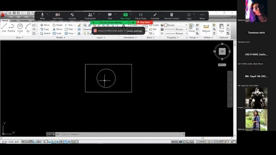Click New Share in Zoom toolbar
Viewport: 276px width, 155px height.
125,16
